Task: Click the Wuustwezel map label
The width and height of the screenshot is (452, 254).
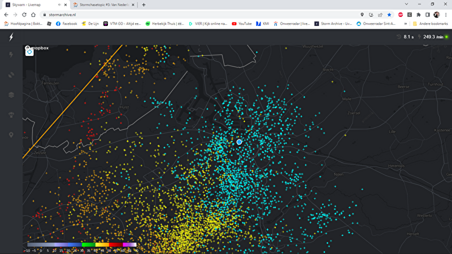Action: point(313,46)
